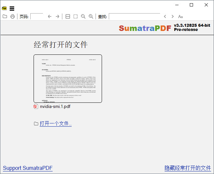The width and height of the screenshot is (214, 174).
Task: Zoom out with magnifier minus icon
Action: (83, 16)
